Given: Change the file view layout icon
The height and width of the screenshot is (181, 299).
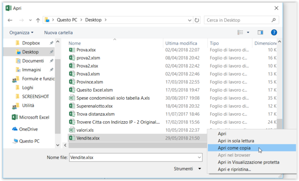Looking at the screenshot, I should [240, 32].
